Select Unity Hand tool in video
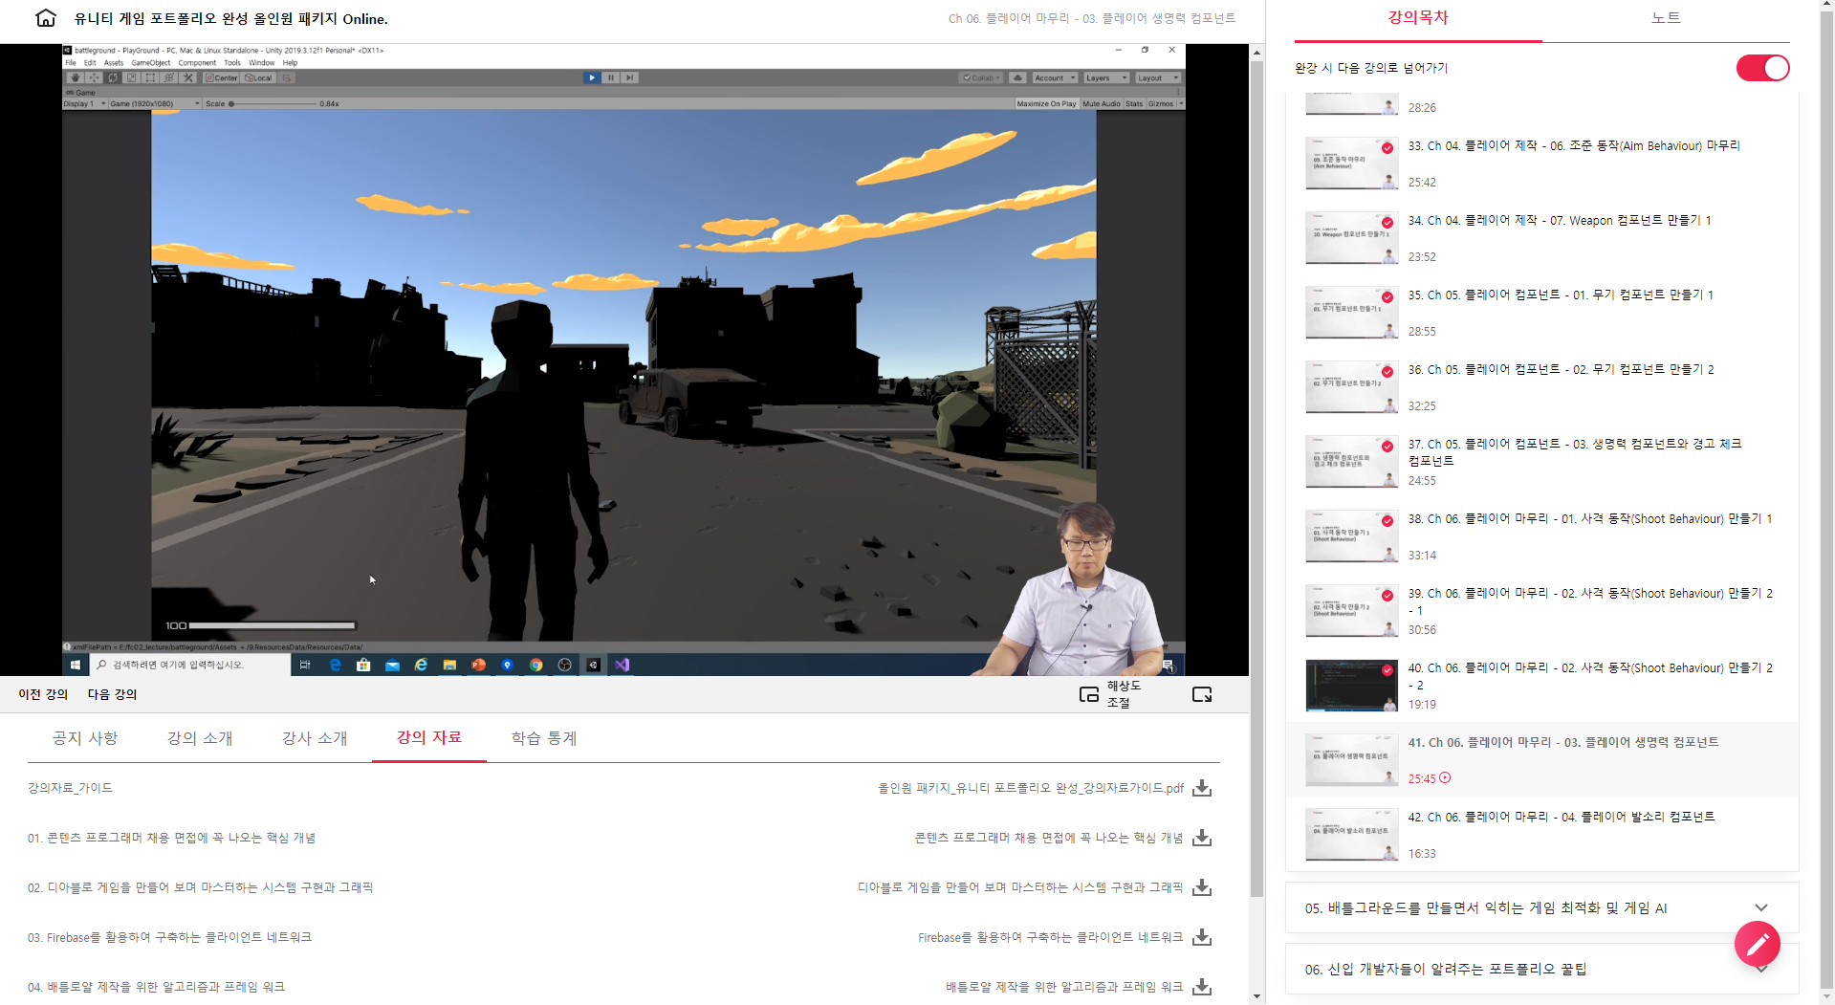This screenshot has width=1835, height=1005. pos(75,77)
